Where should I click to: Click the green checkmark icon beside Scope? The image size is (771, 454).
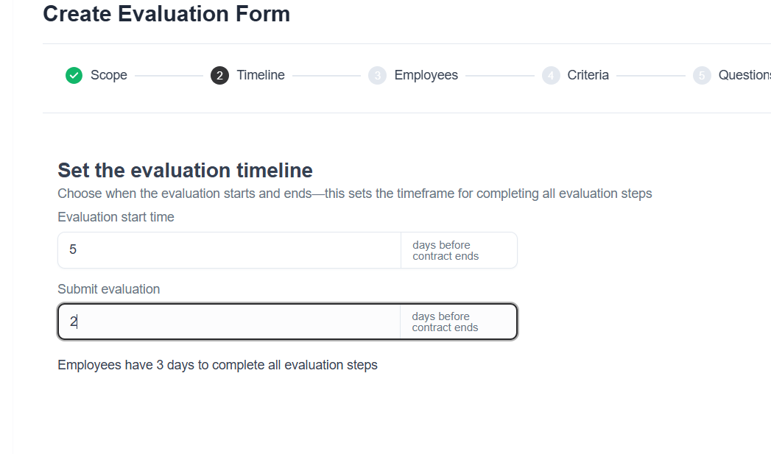click(74, 75)
